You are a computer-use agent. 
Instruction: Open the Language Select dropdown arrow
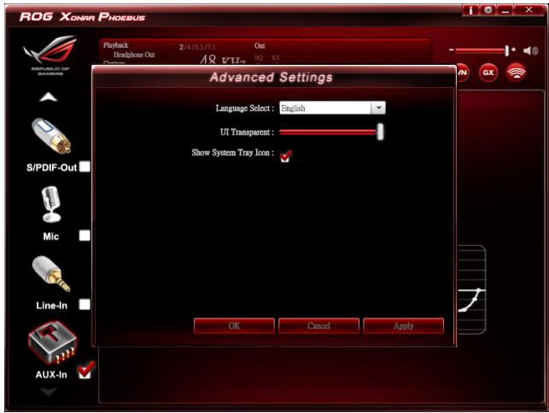pyautogui.click(x=378, y=108)
